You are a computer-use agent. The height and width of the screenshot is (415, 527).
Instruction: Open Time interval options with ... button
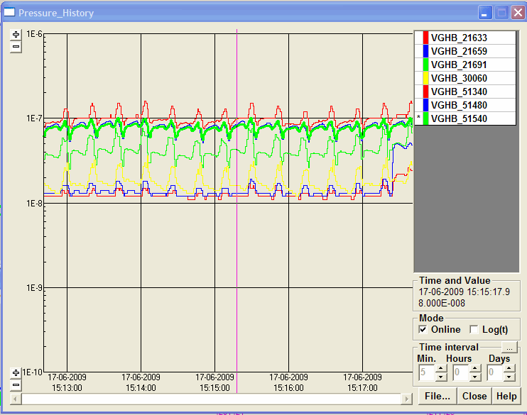click(x=509, y=348)
